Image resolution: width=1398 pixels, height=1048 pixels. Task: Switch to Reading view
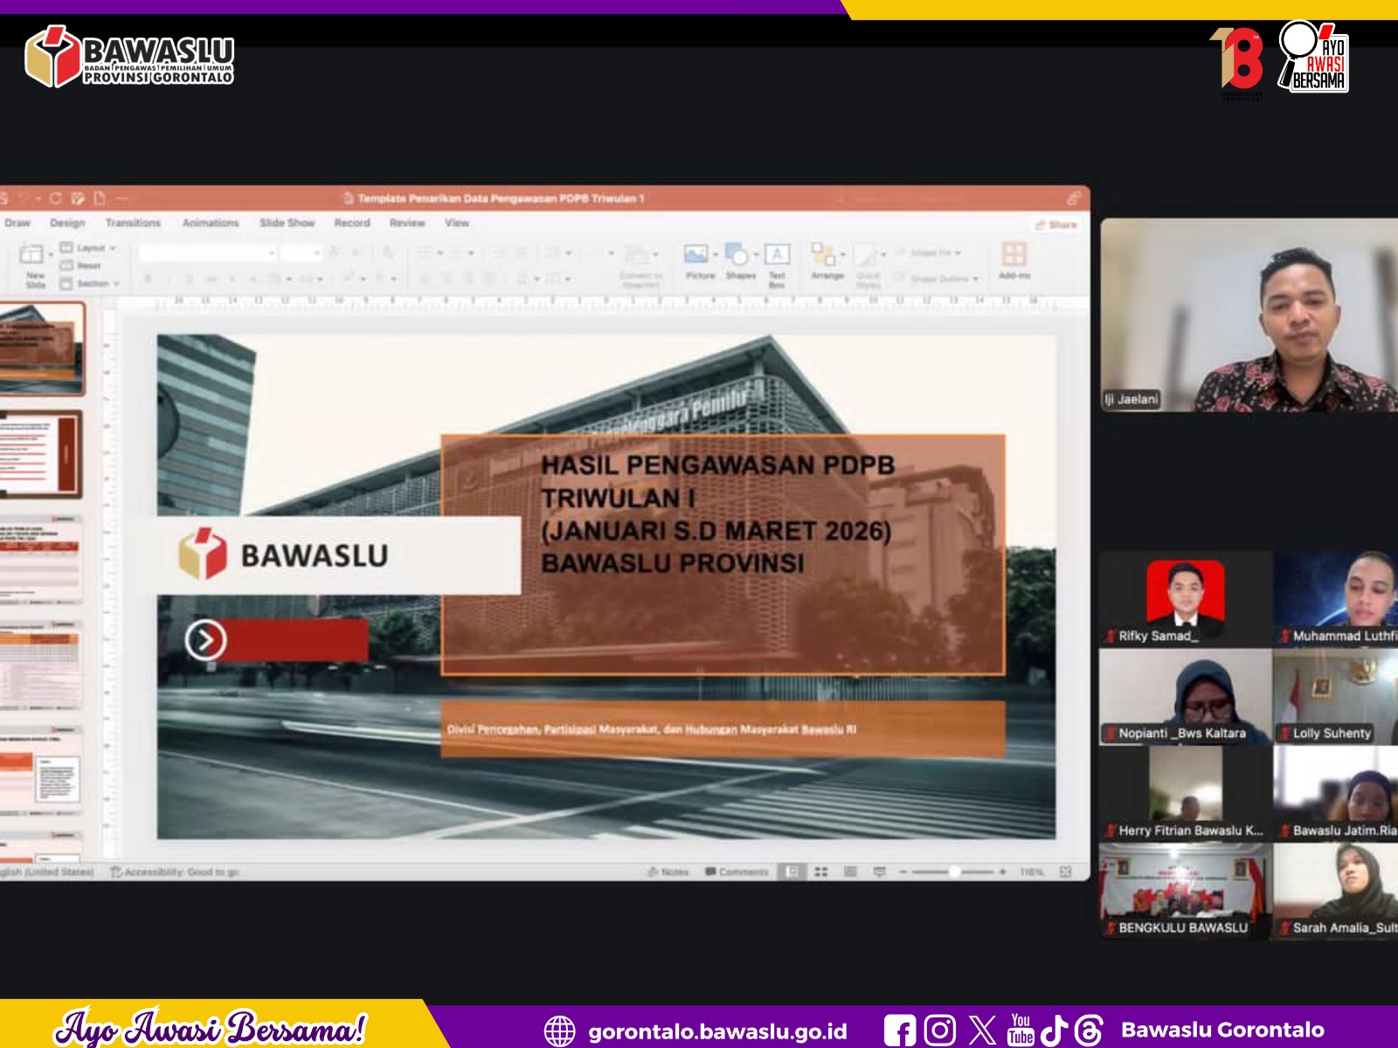pyautogui.click(x=850, y=872)
